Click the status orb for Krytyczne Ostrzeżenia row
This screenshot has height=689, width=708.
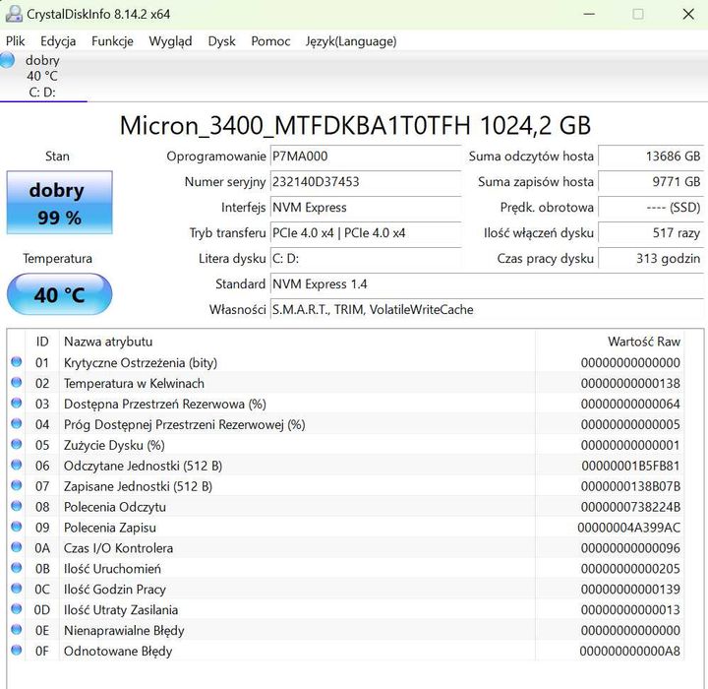16,362
